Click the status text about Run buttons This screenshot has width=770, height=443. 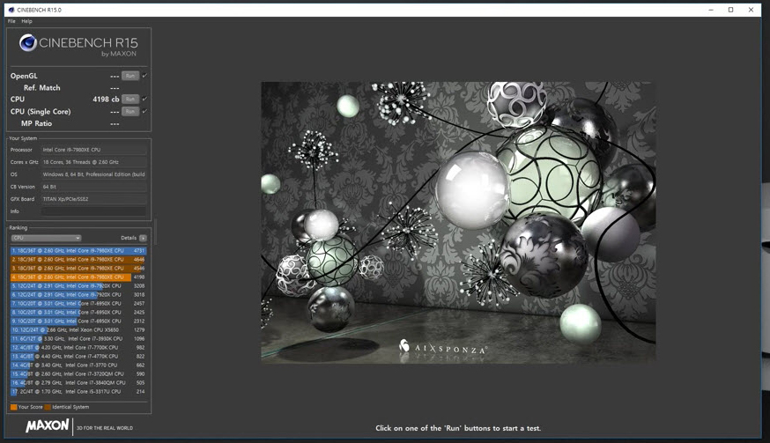click(x=458, y=428)
